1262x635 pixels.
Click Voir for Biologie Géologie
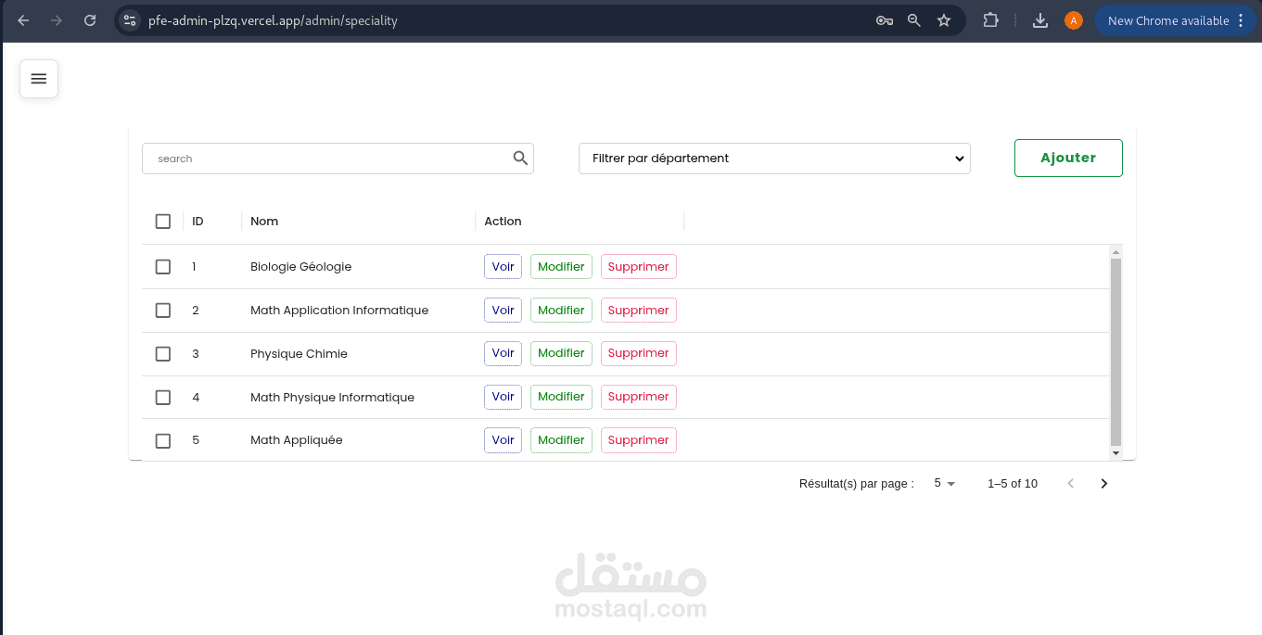click(503, 266)
